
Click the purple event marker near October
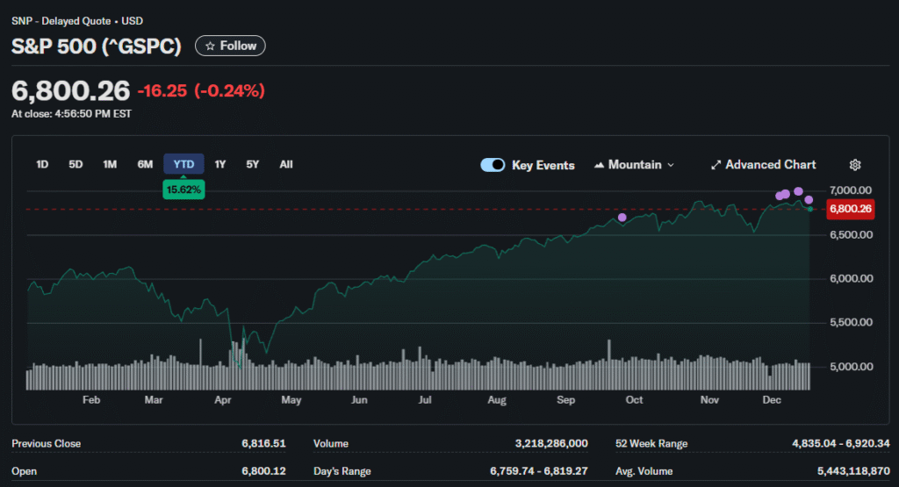622,218
